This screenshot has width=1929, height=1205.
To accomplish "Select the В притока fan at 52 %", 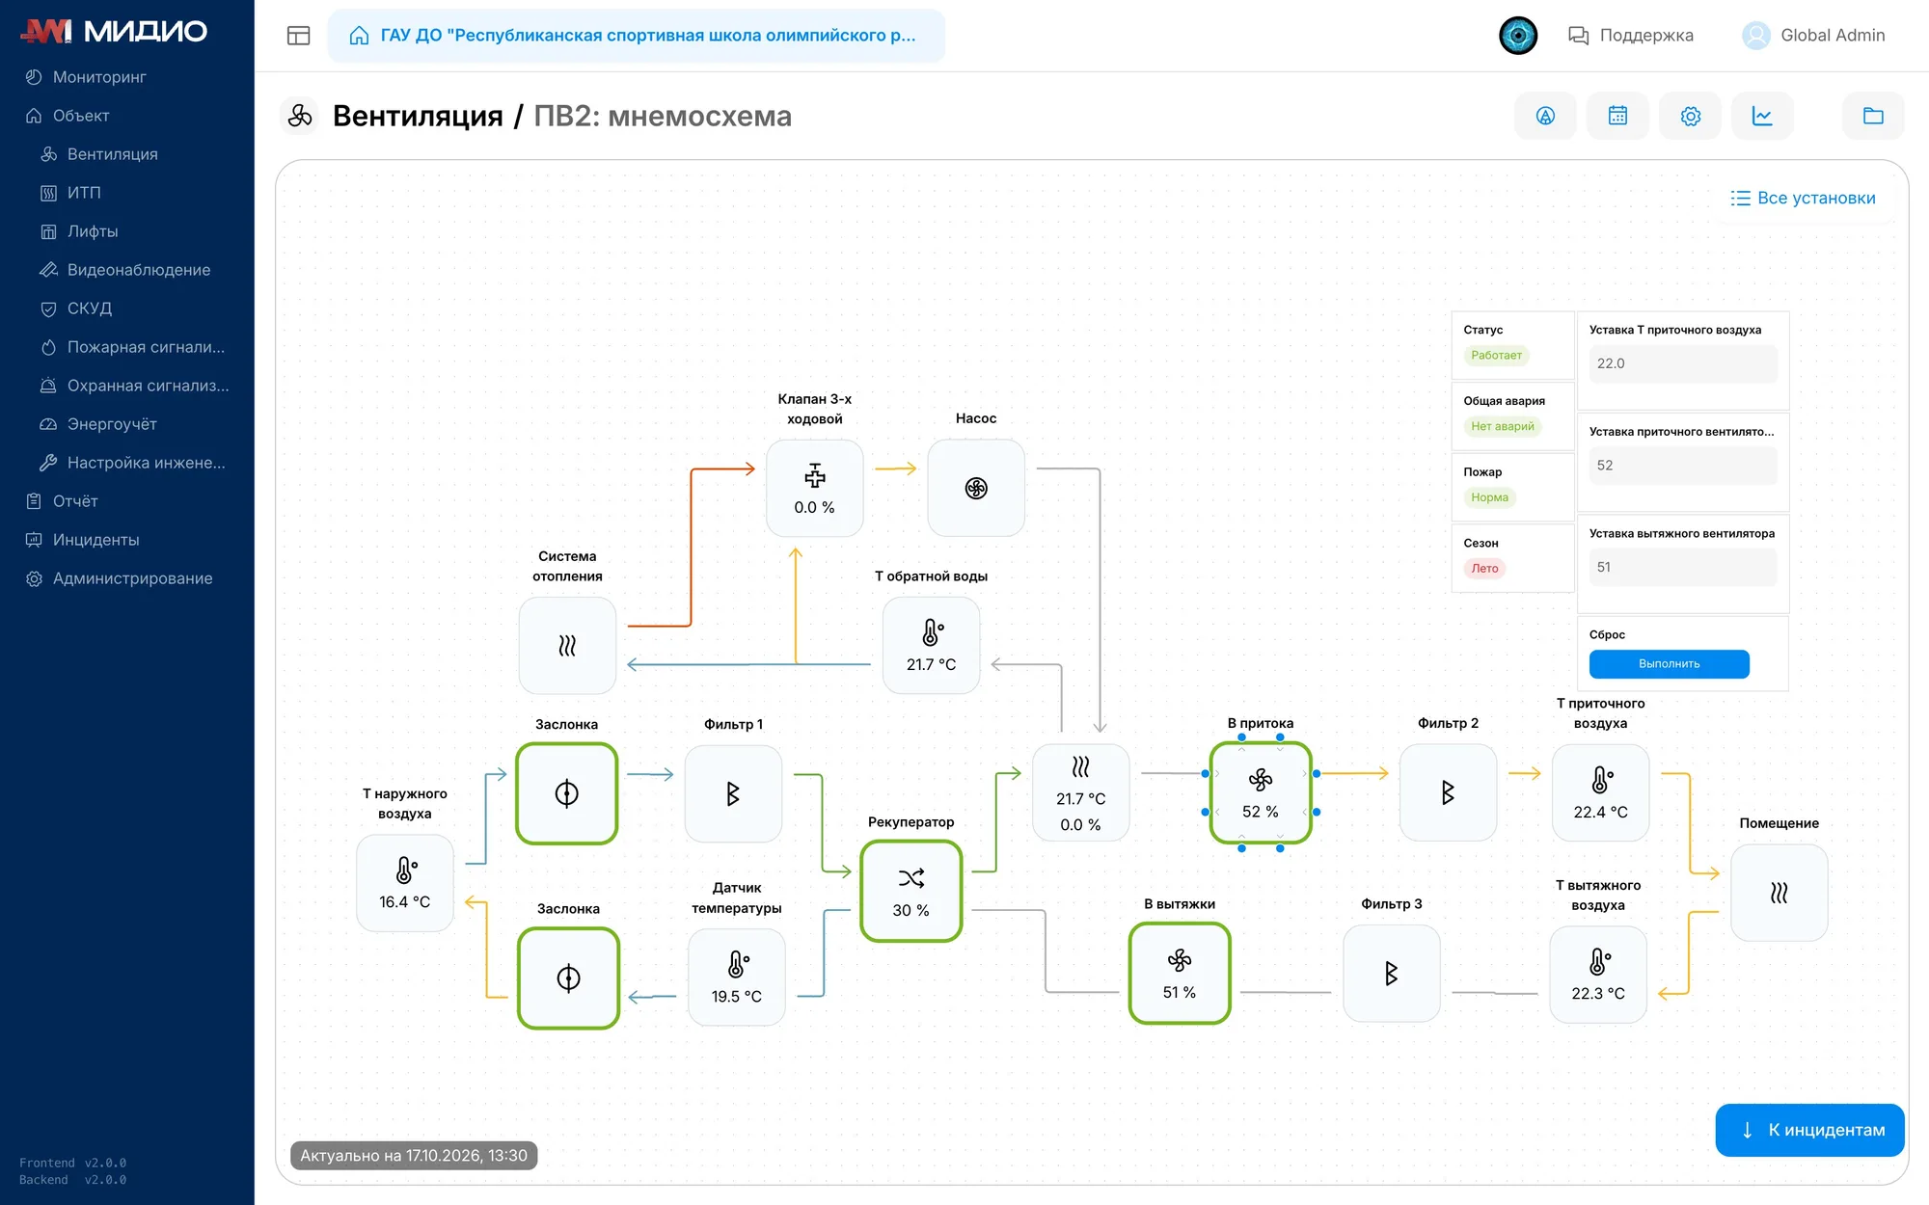I will tap(1261, 792).
